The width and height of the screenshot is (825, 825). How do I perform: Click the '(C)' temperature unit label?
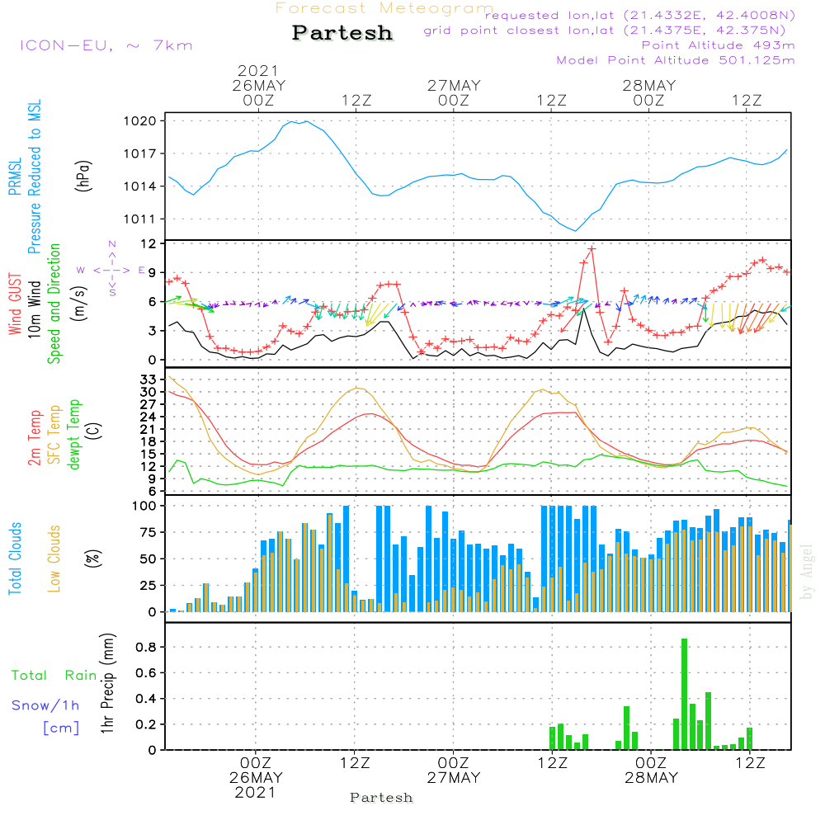pos(94,431)
